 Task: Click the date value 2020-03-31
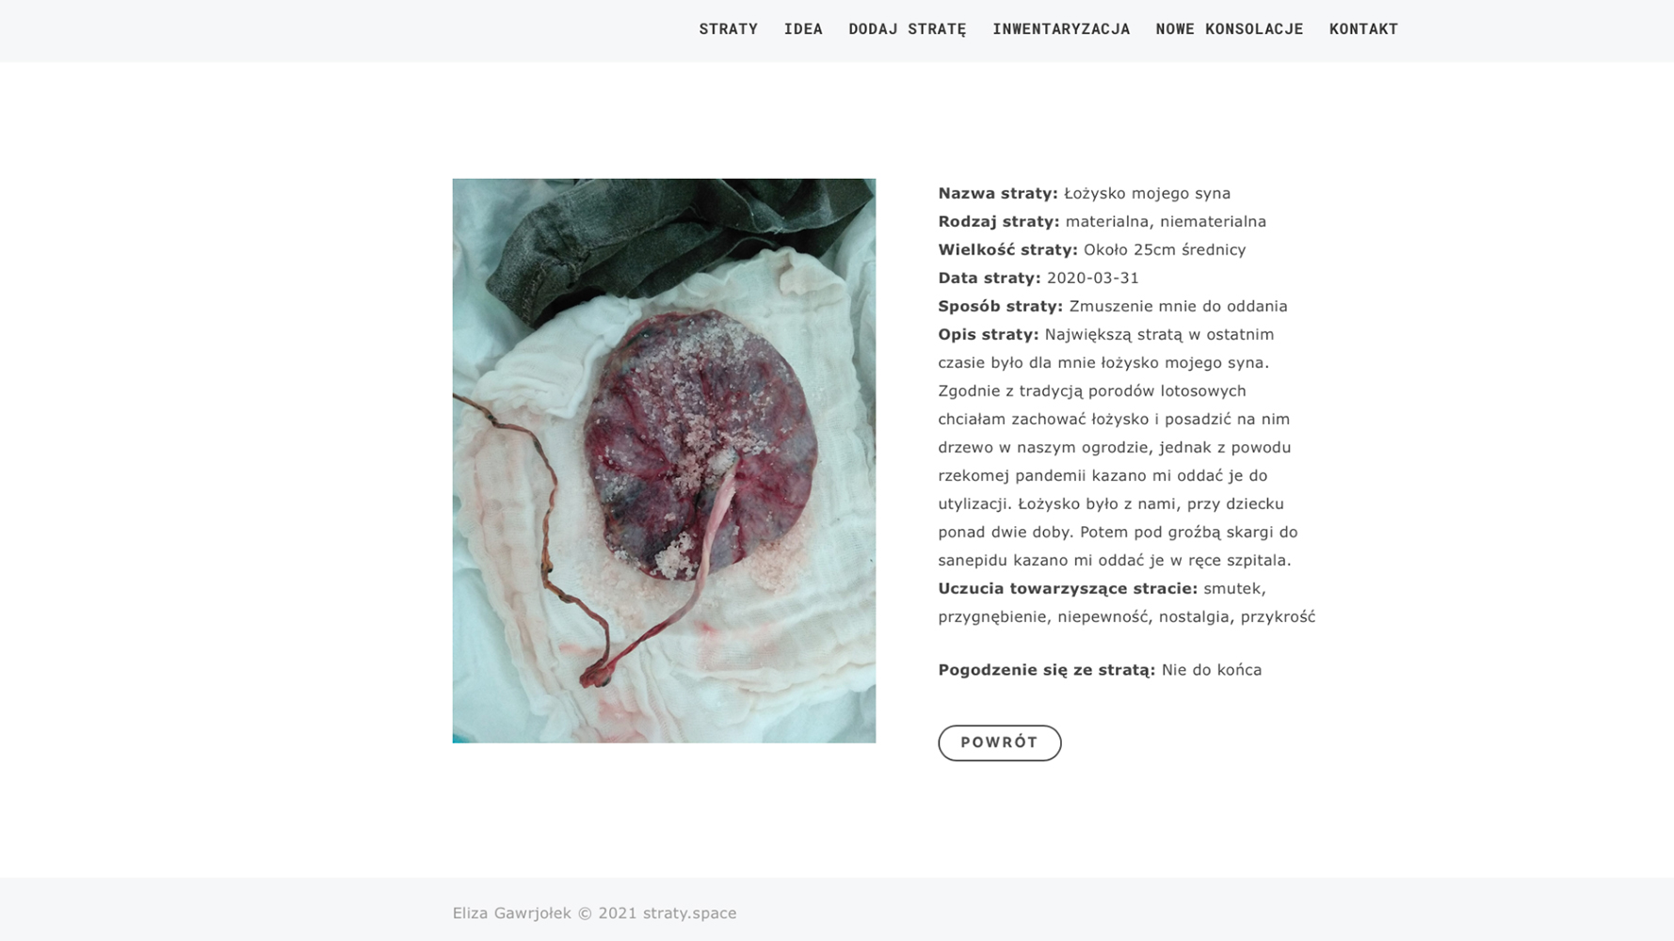tap(1092, 278)
